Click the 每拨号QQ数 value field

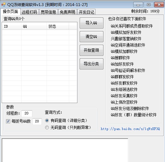pyautogui.click(x=37, y=121)
